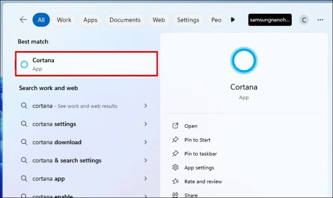333x198 pixels.
Task: Expand the 'cortana app' suggestion chevron
Action: tap(145, 179)
